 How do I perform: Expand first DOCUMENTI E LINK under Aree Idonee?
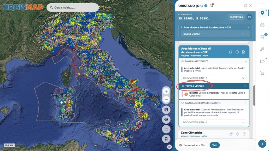(x=214, y=78)
